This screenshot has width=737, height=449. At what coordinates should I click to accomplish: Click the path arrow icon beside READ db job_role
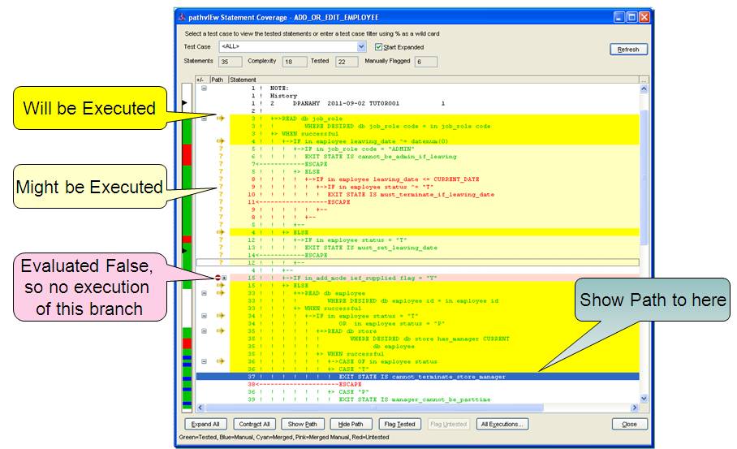pyautogui.click(x=220, y=119)
